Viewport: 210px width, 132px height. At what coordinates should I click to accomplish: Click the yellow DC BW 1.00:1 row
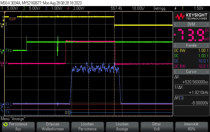coord(191,50)
